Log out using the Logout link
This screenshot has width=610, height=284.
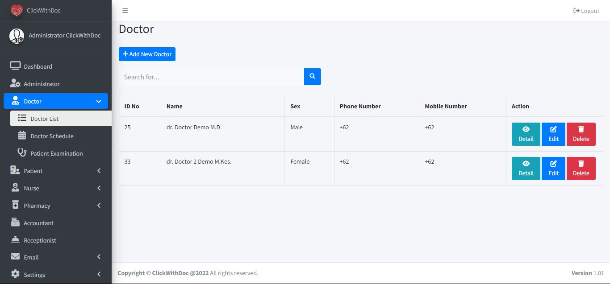point(586,11)
